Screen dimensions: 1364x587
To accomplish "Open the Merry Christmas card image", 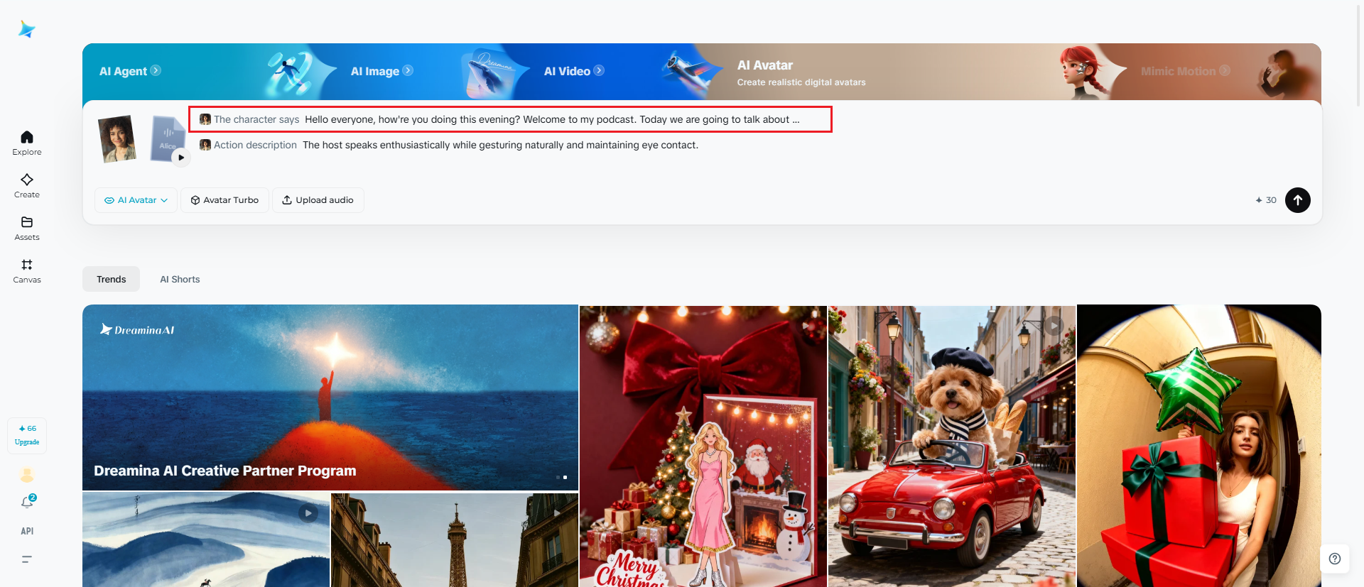I will coord(703,446).
